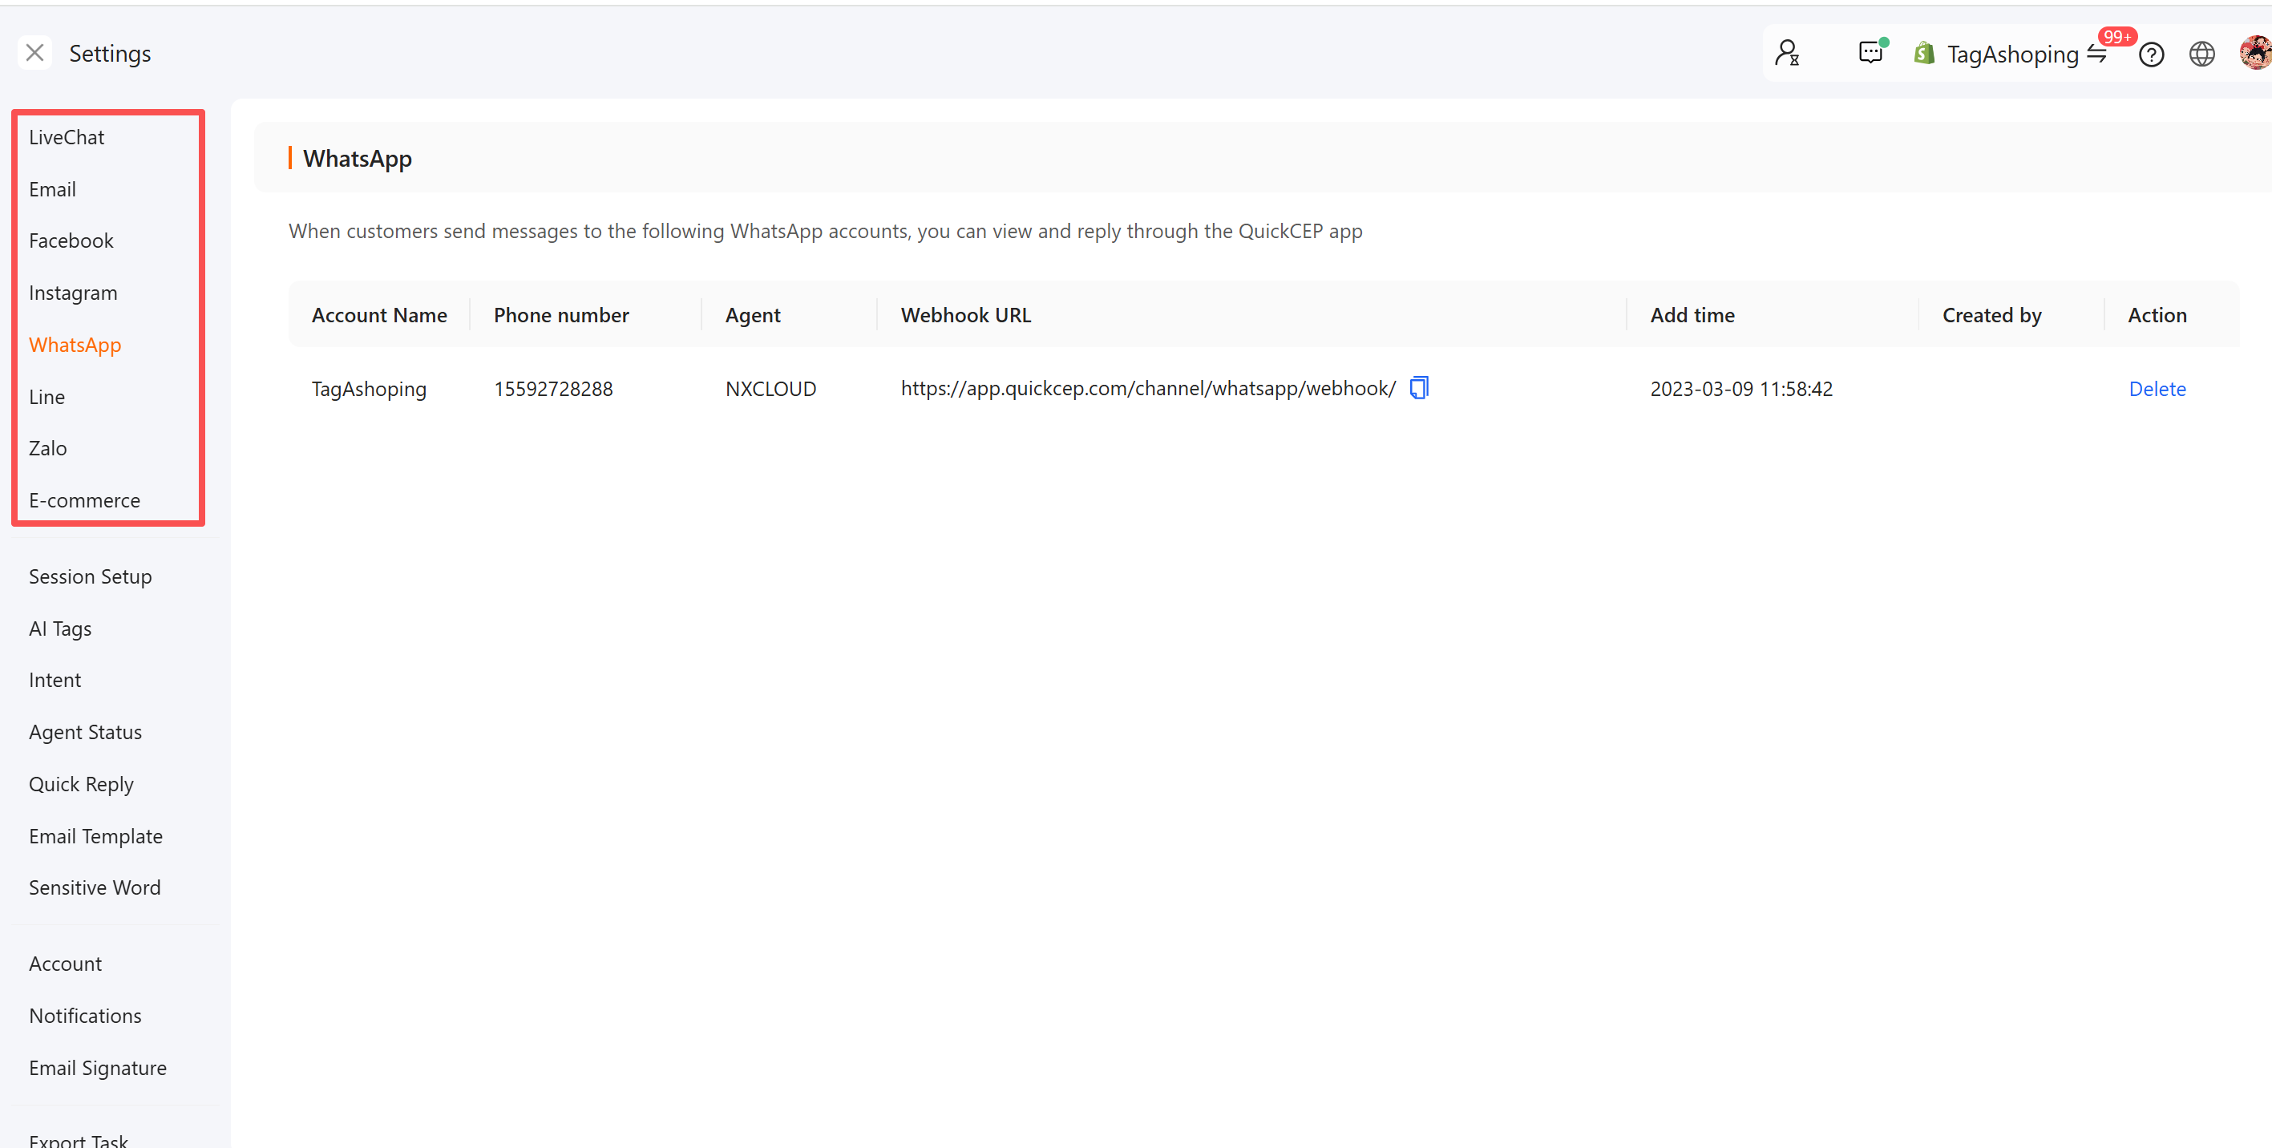
Task: Open the chat messages icon in header
Action: pyautogui.click(x=1870, y=53)
